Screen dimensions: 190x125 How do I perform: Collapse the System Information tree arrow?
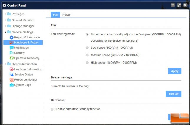pos(5,64)
